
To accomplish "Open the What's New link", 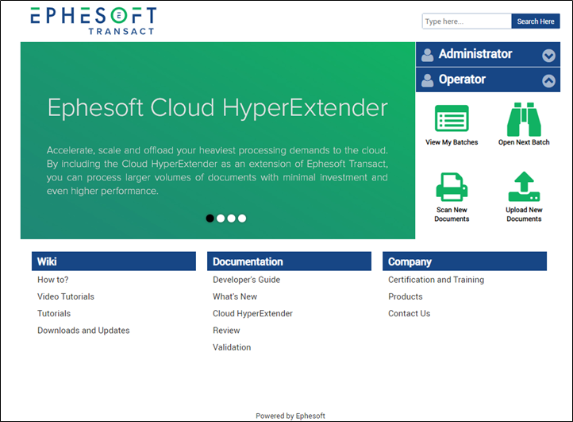I will 235,296.
